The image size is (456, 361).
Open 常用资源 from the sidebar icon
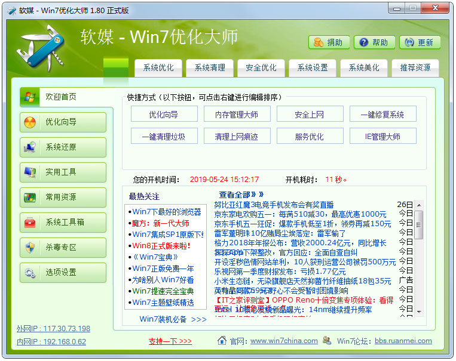point(30,198)
